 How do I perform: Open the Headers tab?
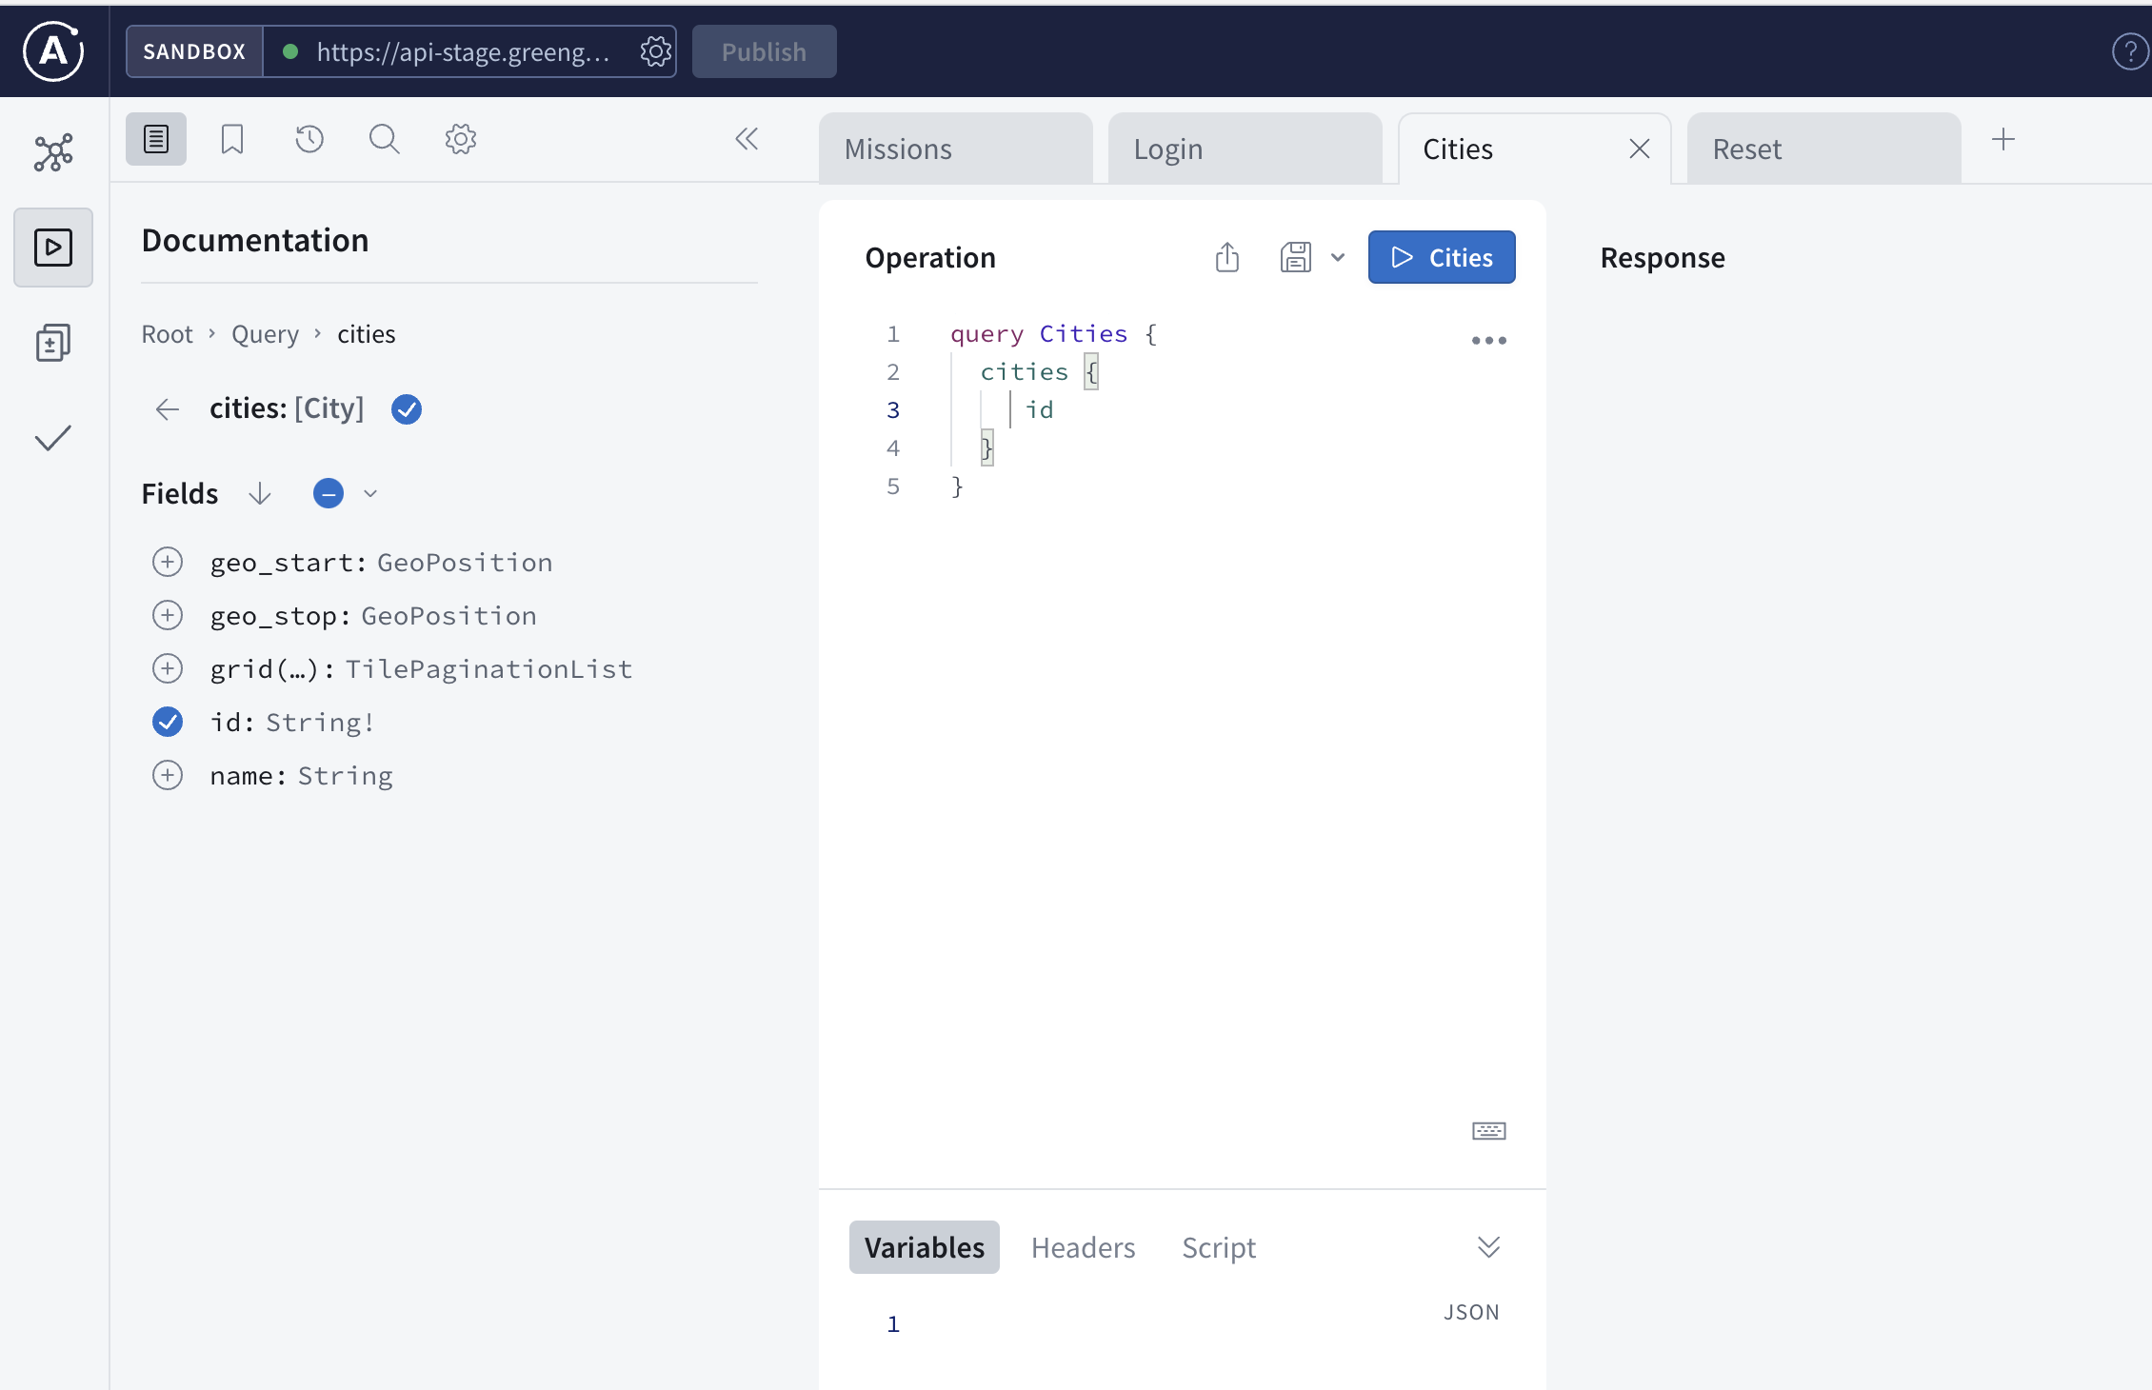tap(1083, 1247)
